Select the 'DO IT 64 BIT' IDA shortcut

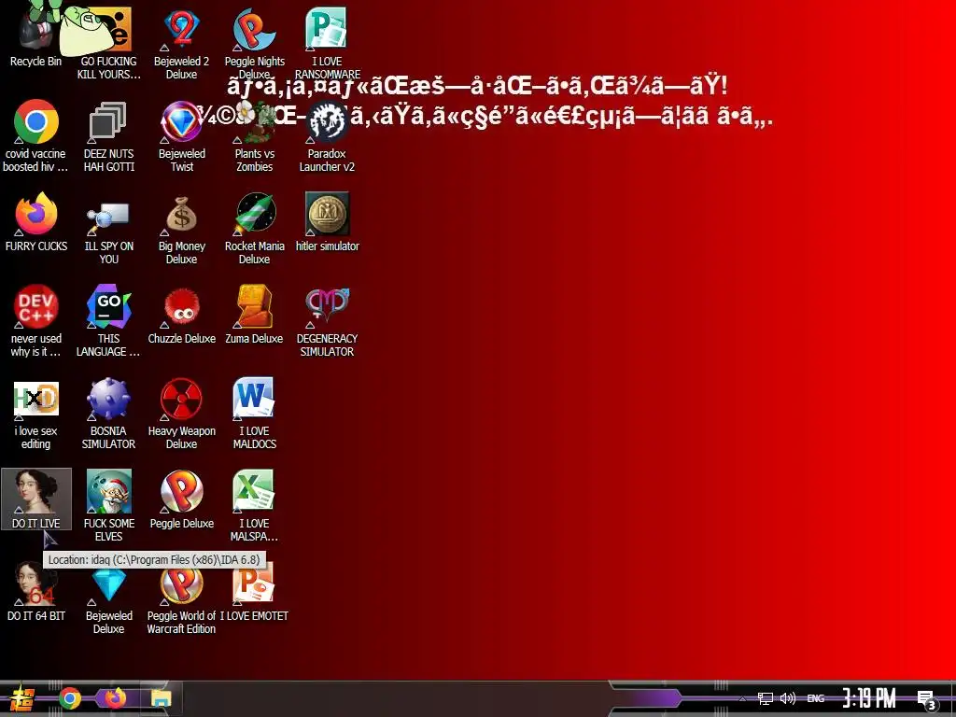[x=35, y=591]
